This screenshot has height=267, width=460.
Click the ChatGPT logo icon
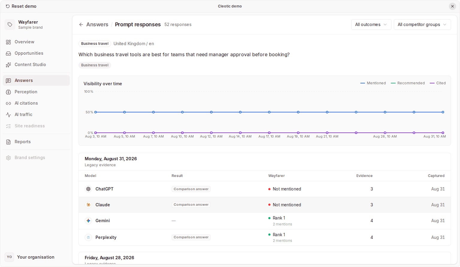click(x=88, y=189)
